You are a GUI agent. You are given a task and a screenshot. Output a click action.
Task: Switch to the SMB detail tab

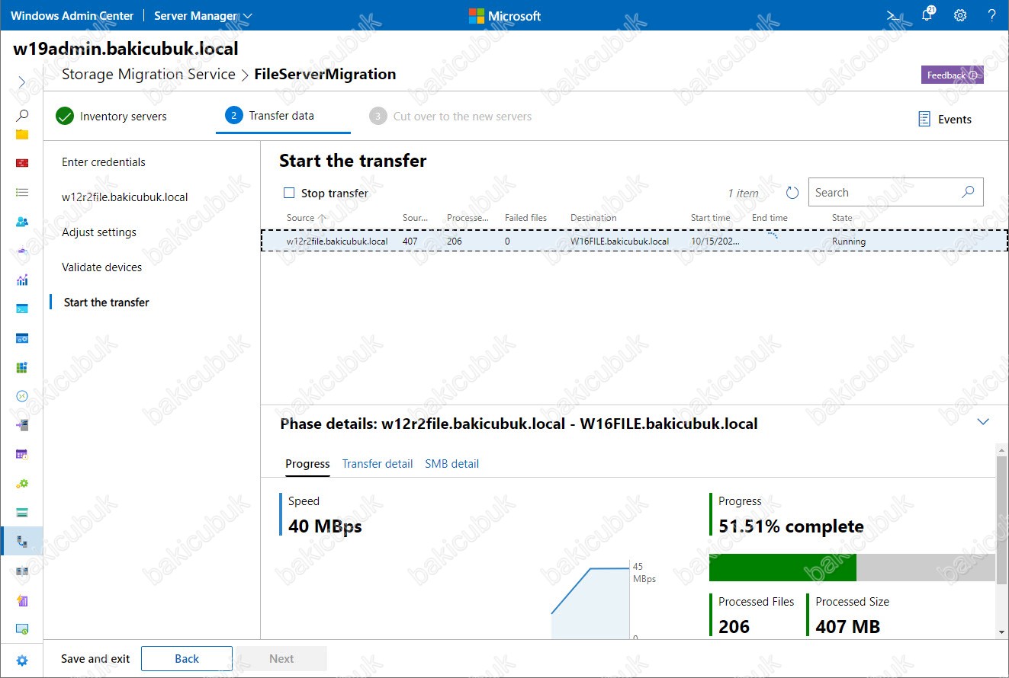(452, 463)
